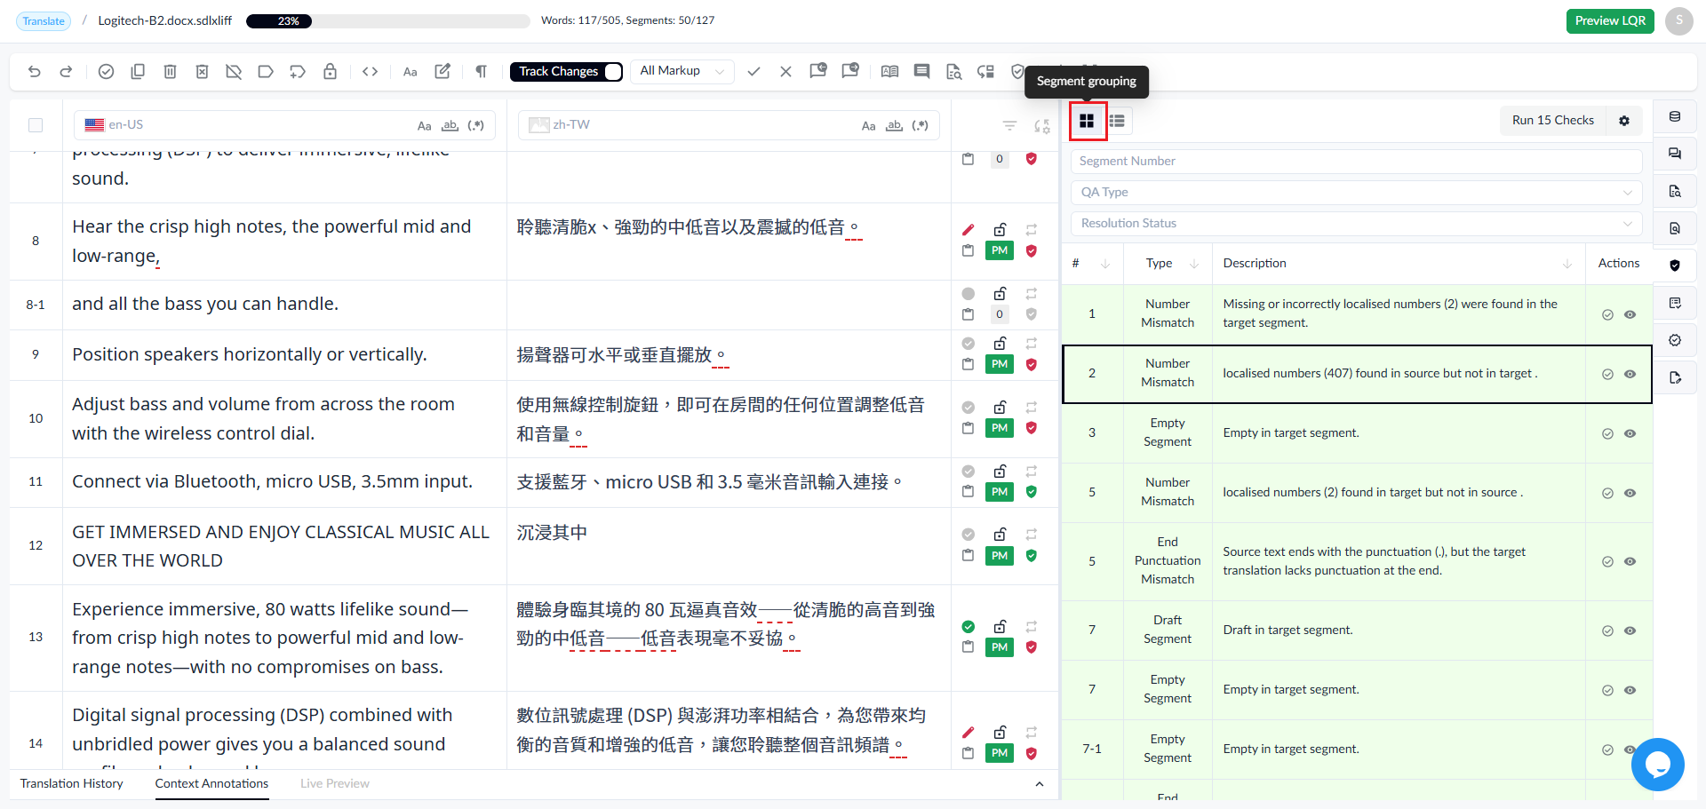
Task: Open the glossary book icon in toolbar
Action: pyautogui.click(x=889, y=71)
